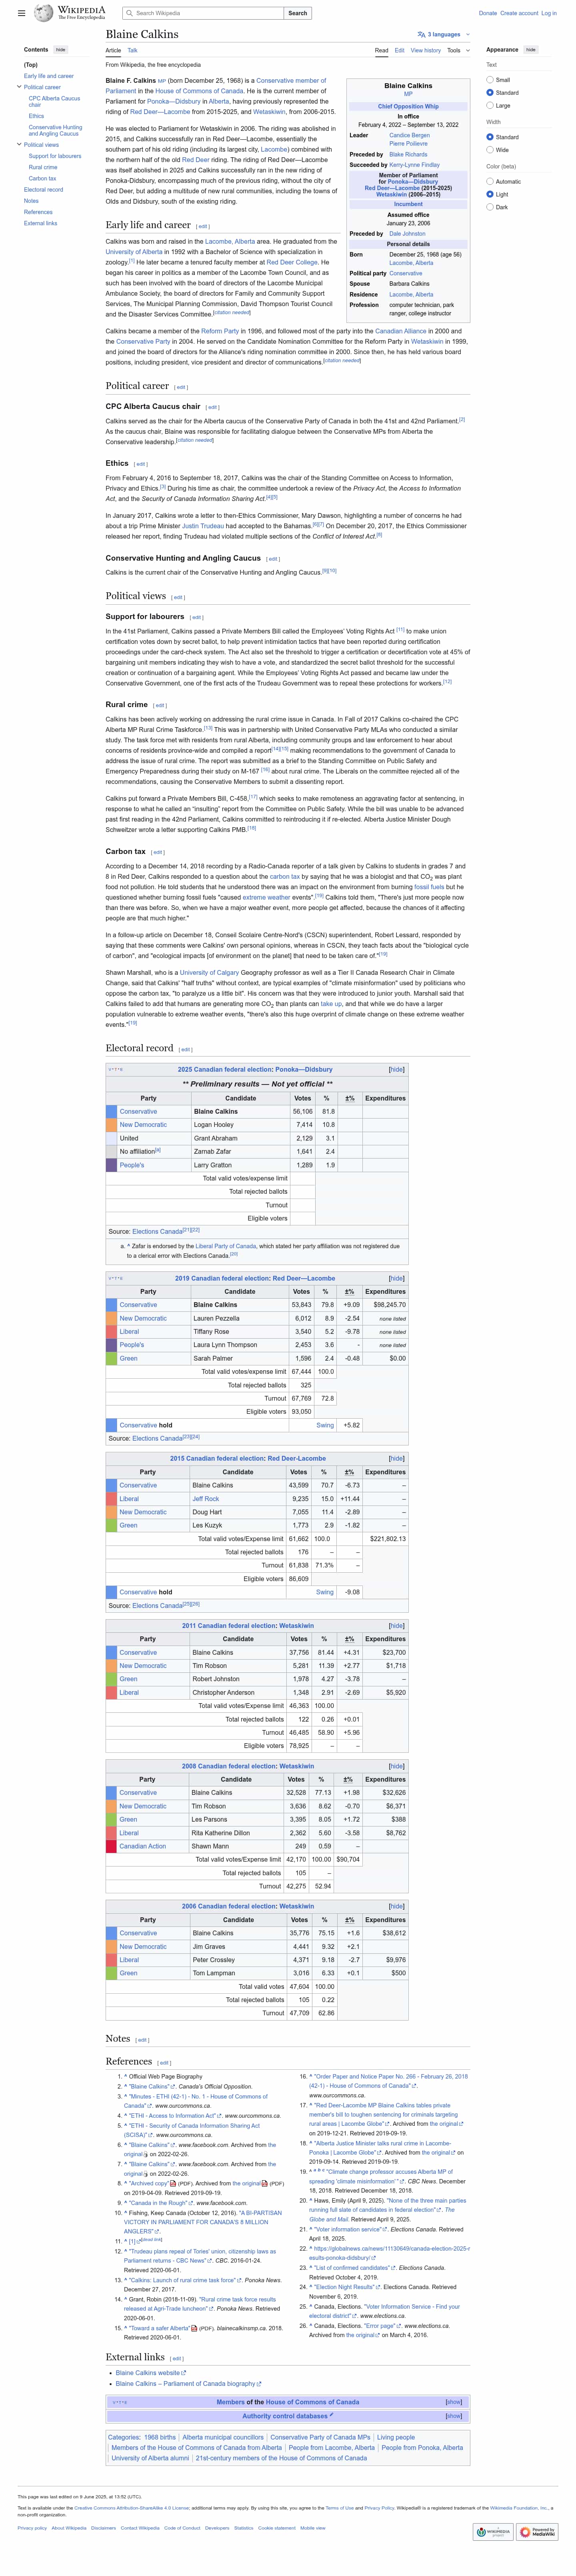Click the Wikimedia project badge
The width and height of the screenshot is (576, 2576).
point(494,2531)
